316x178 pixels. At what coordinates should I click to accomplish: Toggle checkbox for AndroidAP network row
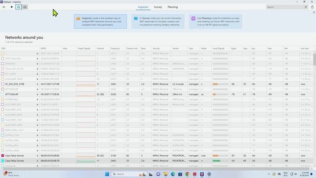[2, 79]
